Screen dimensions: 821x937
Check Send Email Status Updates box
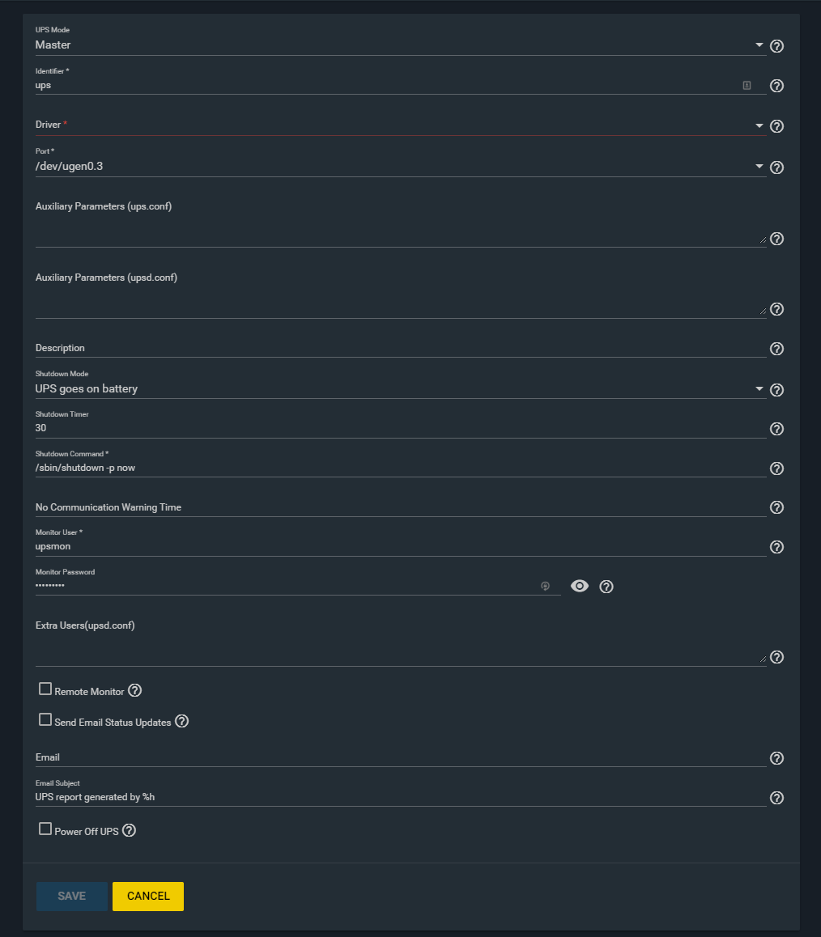pyautogui.click(x=45, y=719)
